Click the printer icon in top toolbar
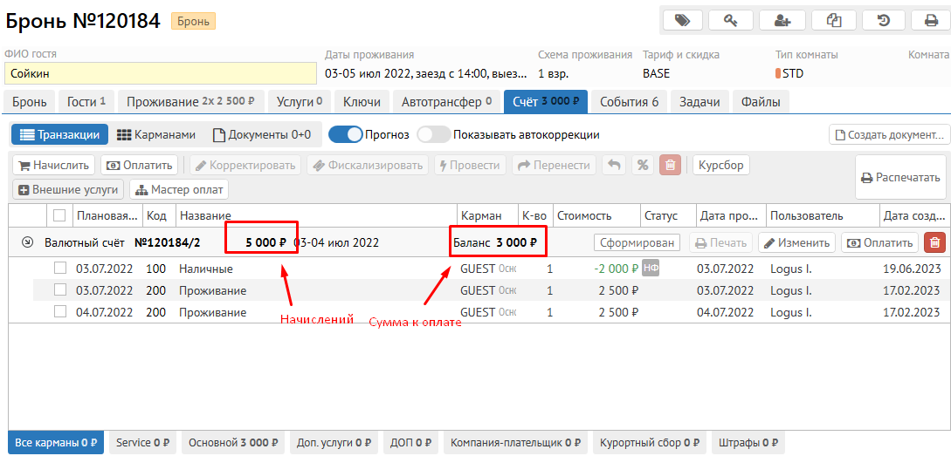The height and width of the screenshot is (456, 951). (931, 20)
